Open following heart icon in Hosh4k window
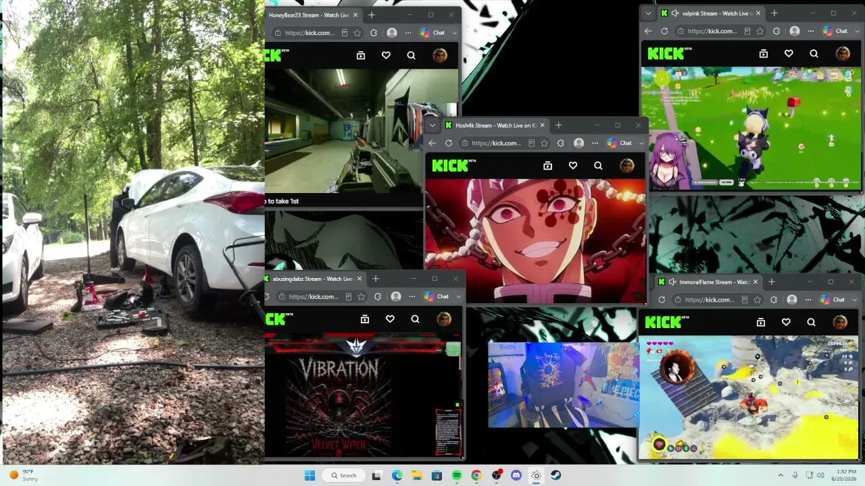This screenshot has width=865, height=486. [x=573, y=165]
